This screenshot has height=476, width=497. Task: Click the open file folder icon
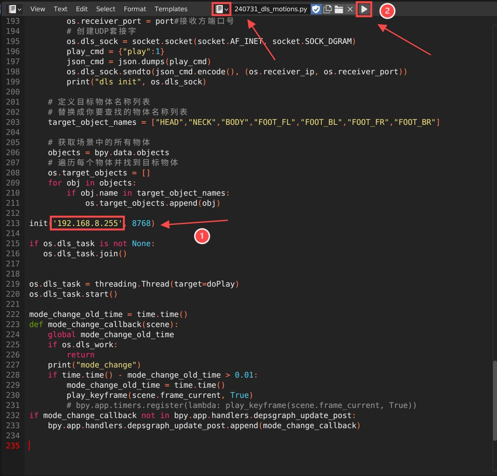coord(339,9)
